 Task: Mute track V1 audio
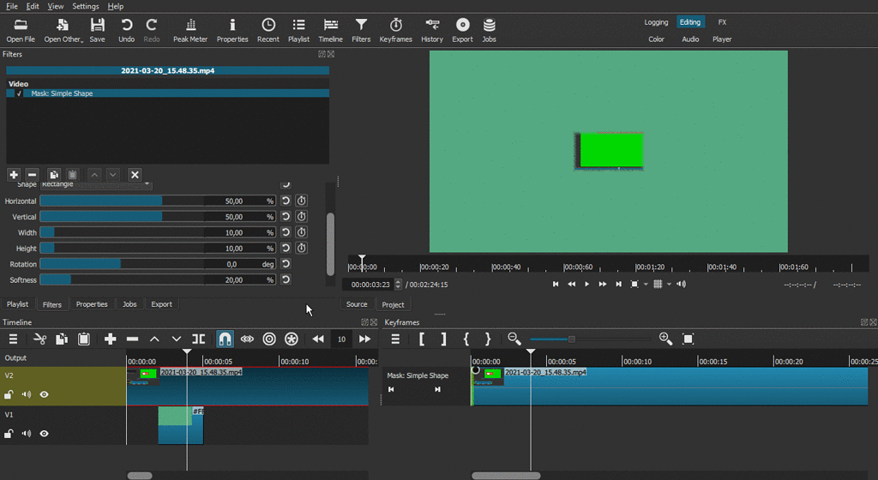point(27,434)
